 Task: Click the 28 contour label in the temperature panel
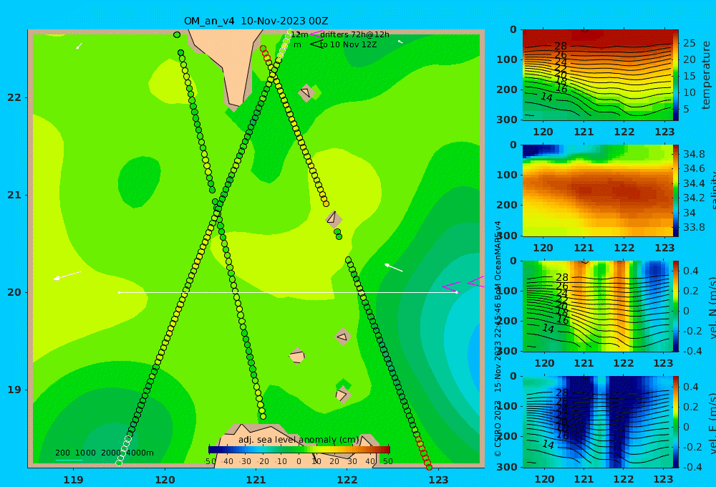561,46
